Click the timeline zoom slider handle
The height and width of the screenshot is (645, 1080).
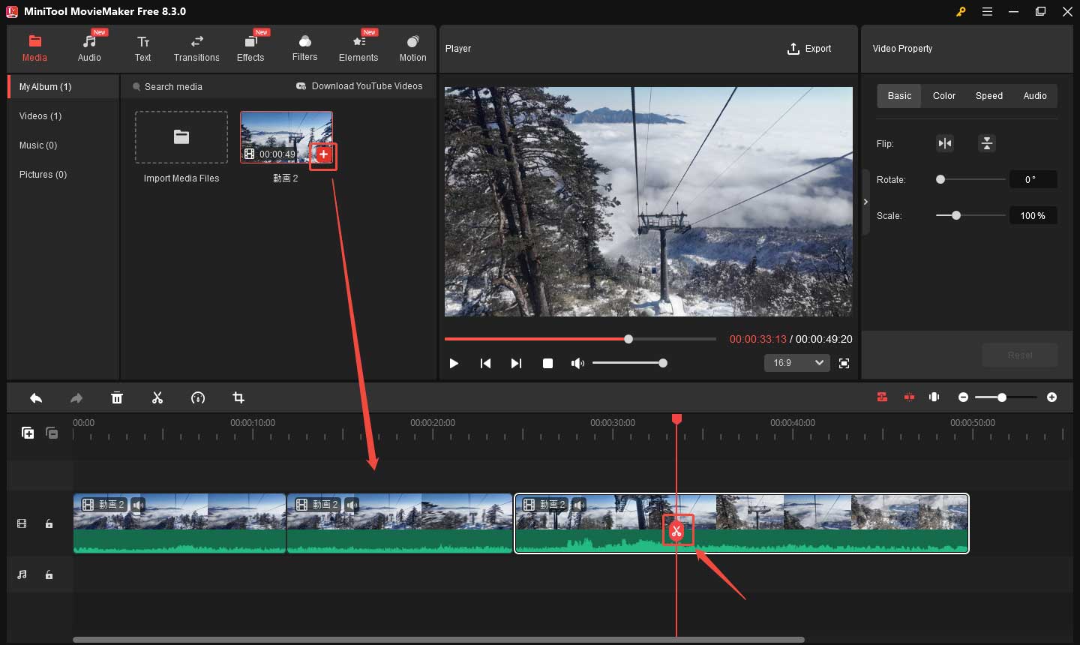click(x=1001, y=397)
